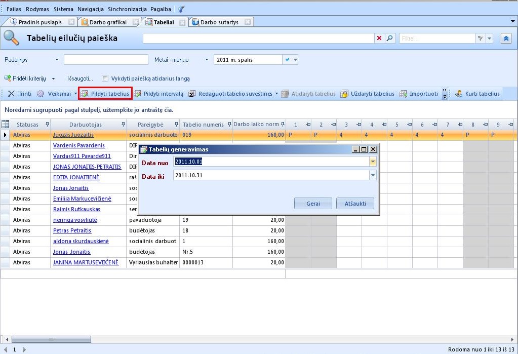The width and height of the screenshot is (518, 354).
Task: Click the horizontal scrollbar thumb at bottom
Action: click(x=51, y=339)
